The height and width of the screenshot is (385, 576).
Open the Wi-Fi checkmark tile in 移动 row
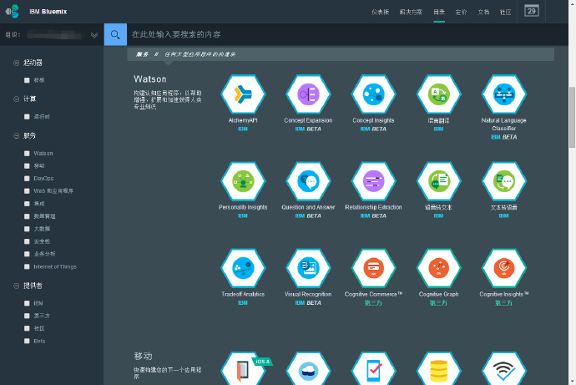pos(504,368)
